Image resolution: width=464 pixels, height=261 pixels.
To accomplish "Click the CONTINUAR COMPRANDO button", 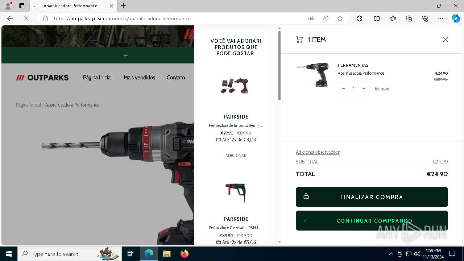I will [x=372, y=220].
